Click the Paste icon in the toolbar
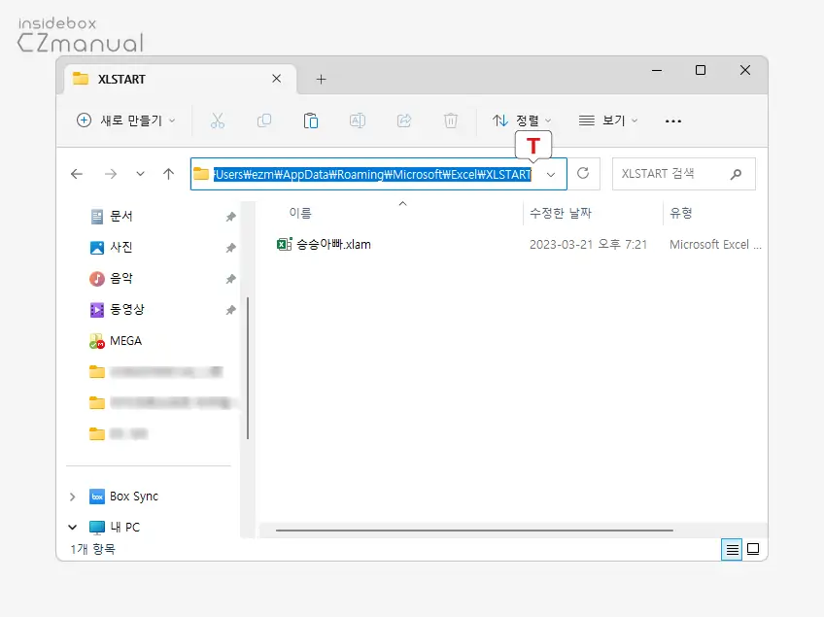Screen dimensions: 824x617 (x=311, y=120)
